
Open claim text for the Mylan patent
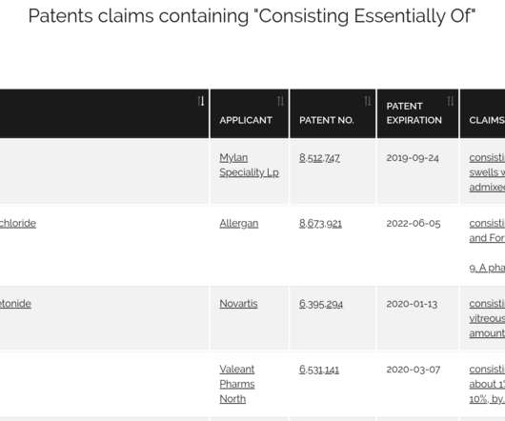[x=487, y=172]
